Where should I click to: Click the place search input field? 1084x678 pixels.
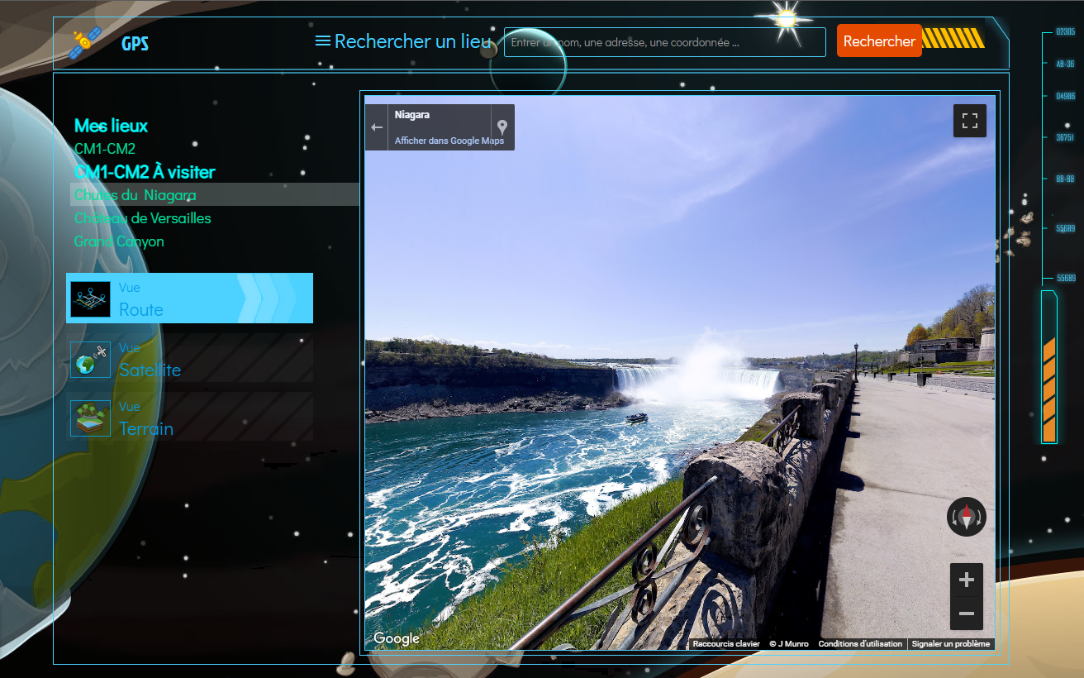(x=664, y=42)
